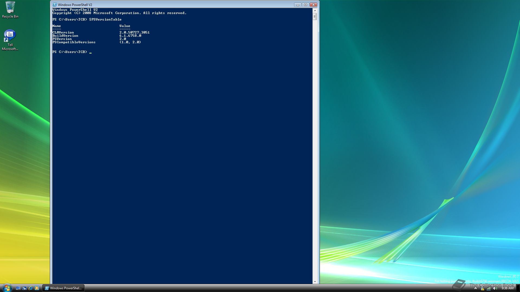Screen dimensions: 520x292
Task: Minimize the Windows PowerShell V2 window
Action: [298, 5]
